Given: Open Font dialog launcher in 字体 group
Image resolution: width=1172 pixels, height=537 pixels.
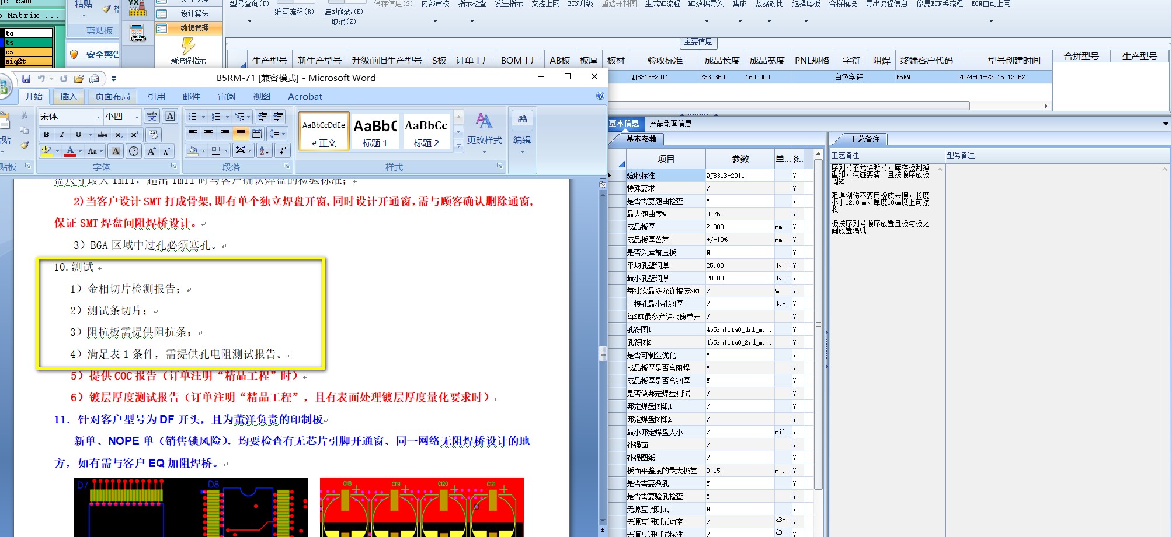Looking at the screenshot, I should pyautogui.click(x=173, y=166).
